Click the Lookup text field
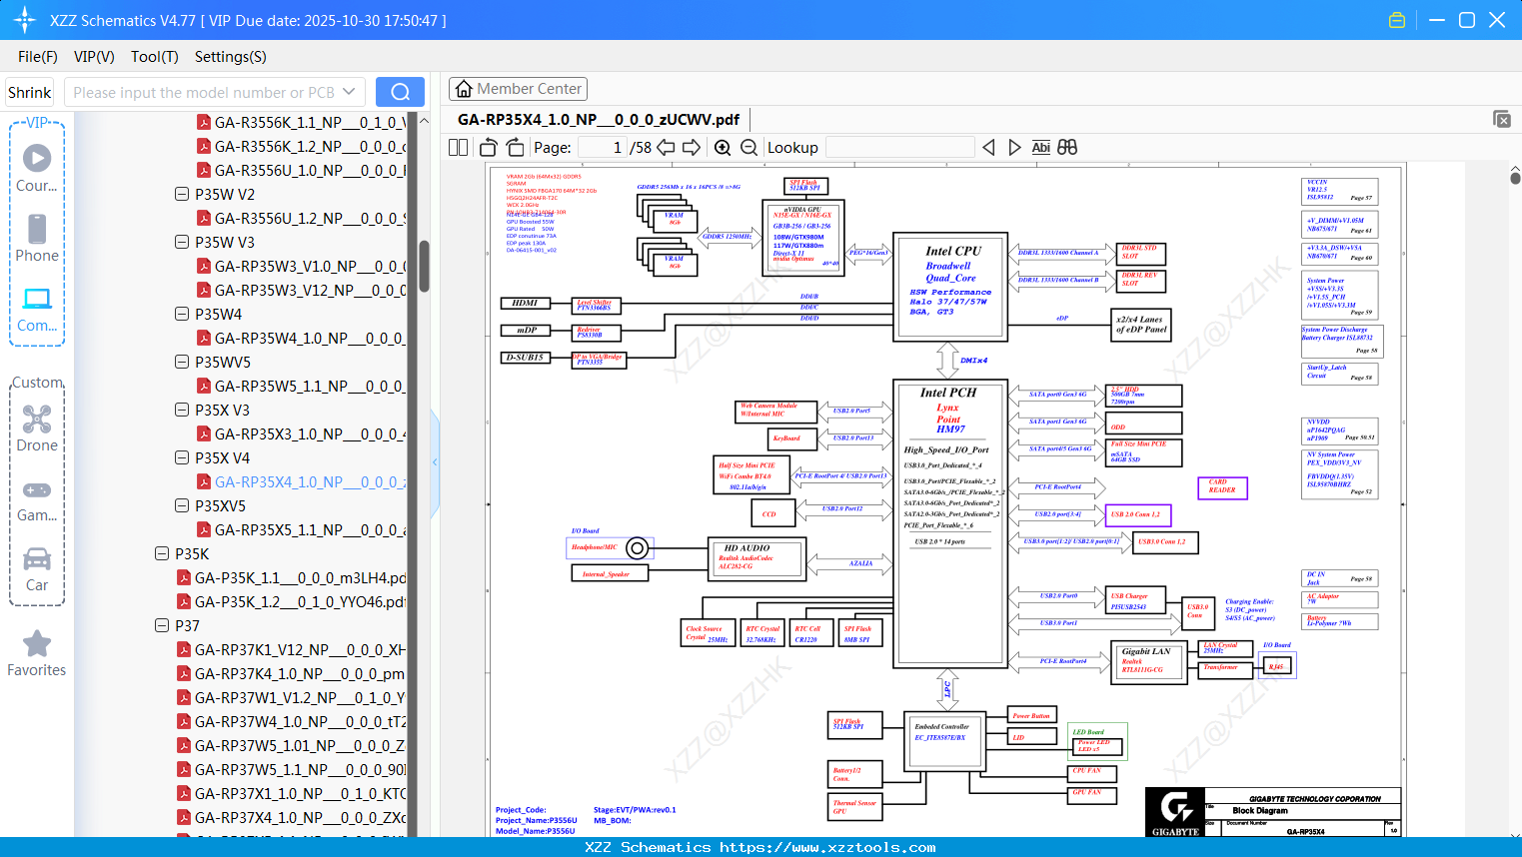This screenshot has height=857, width=1522. coord(899,147)
